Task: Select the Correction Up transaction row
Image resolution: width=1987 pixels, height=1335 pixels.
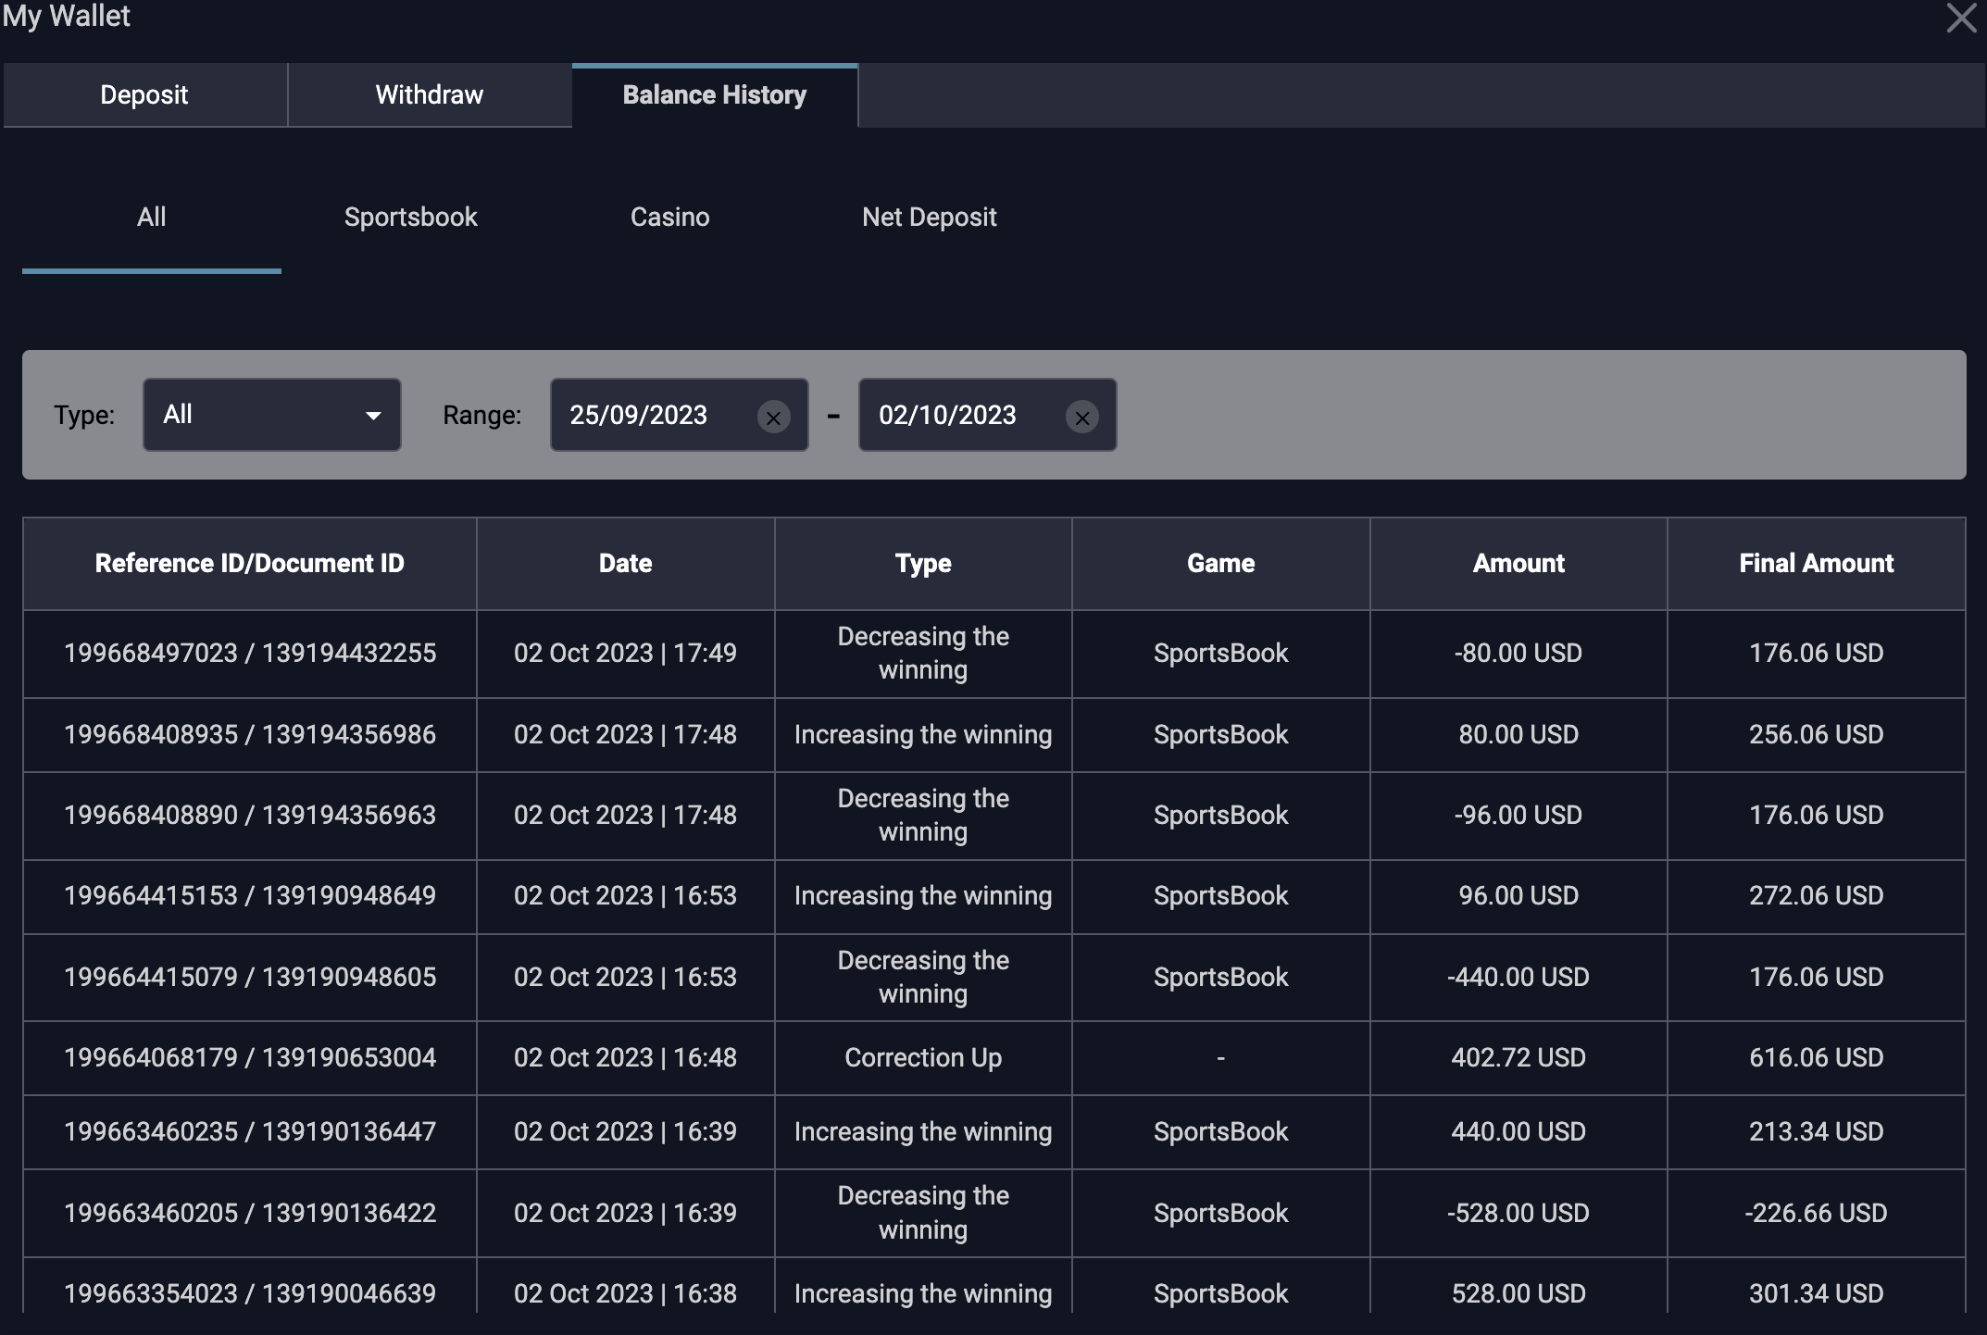Action: [922, 1057]
